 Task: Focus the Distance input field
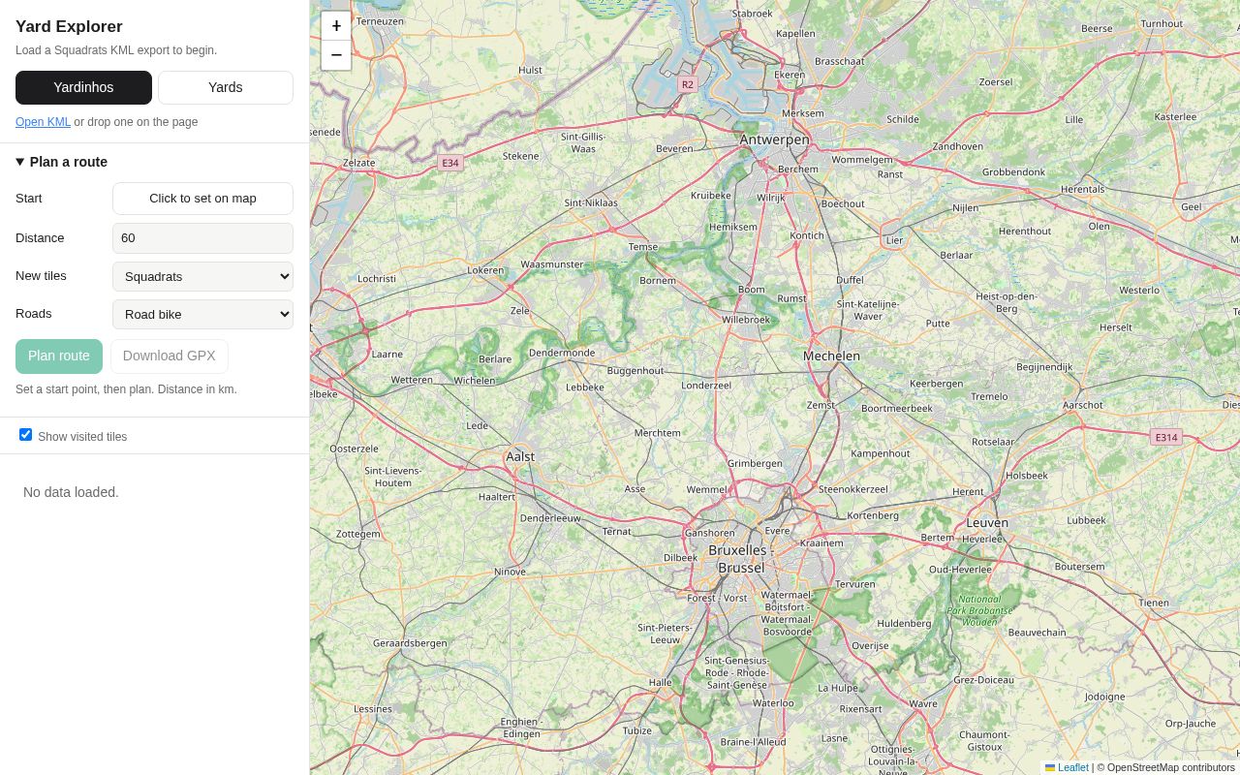pos(202,238)
